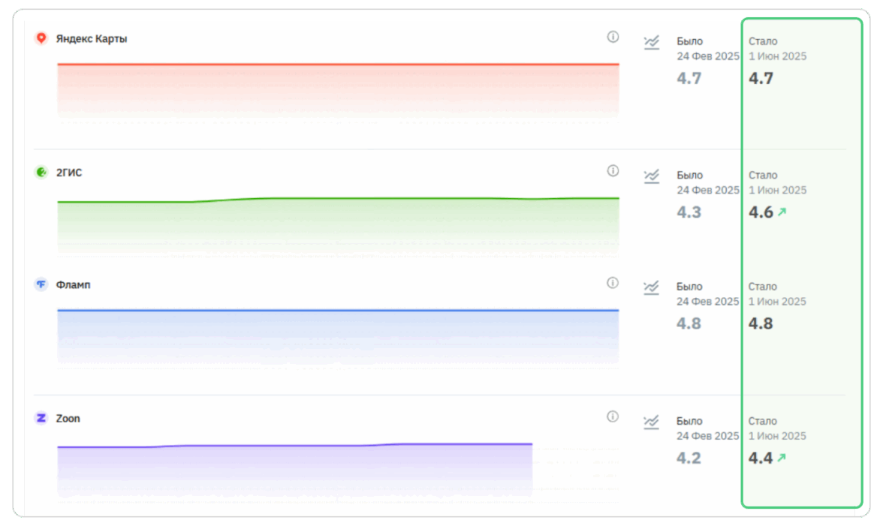883x526 pixels.
Task: Click the Яндекс Карты title label
Action: click(92, 38)
